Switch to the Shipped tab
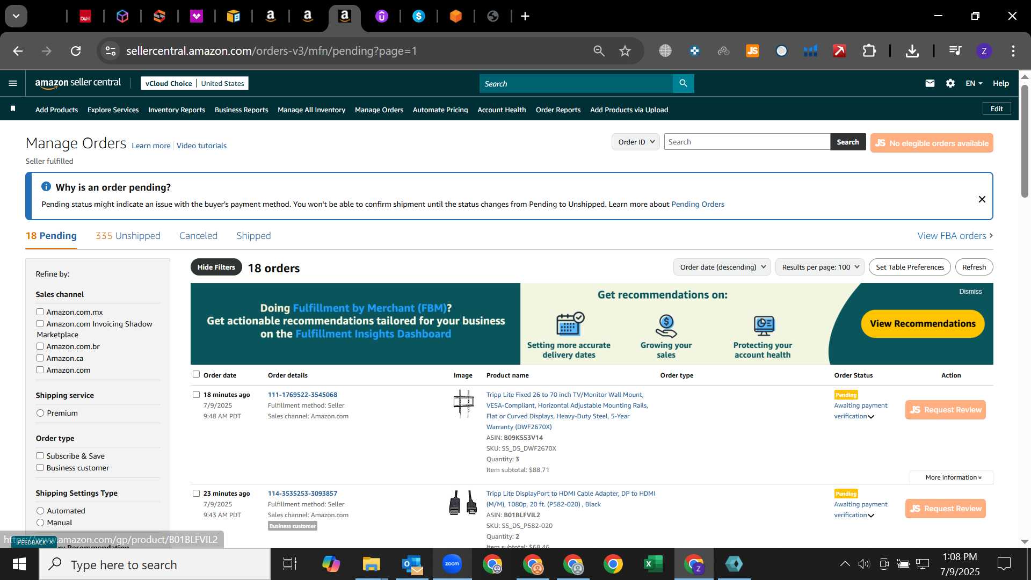This screenshot has height=580, width=1031. coord(253,236)
